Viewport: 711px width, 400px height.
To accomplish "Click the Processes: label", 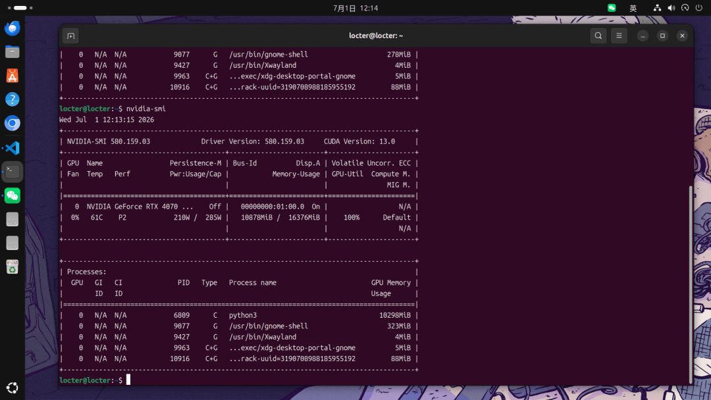I will click(x=87, y=272).
